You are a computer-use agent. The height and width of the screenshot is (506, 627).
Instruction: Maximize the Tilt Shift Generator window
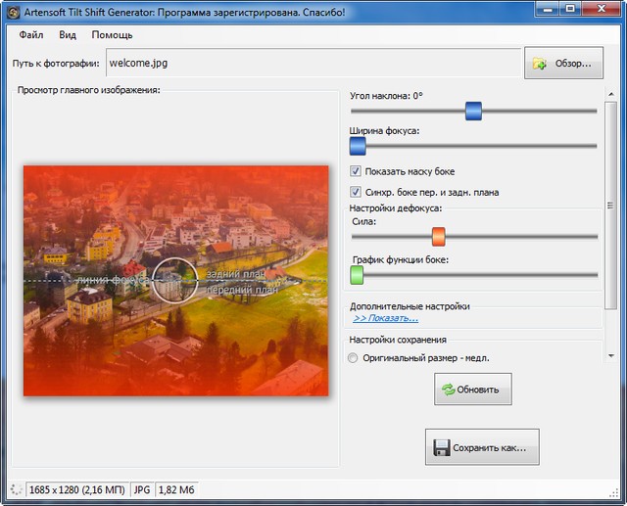[x=570, y=9]
